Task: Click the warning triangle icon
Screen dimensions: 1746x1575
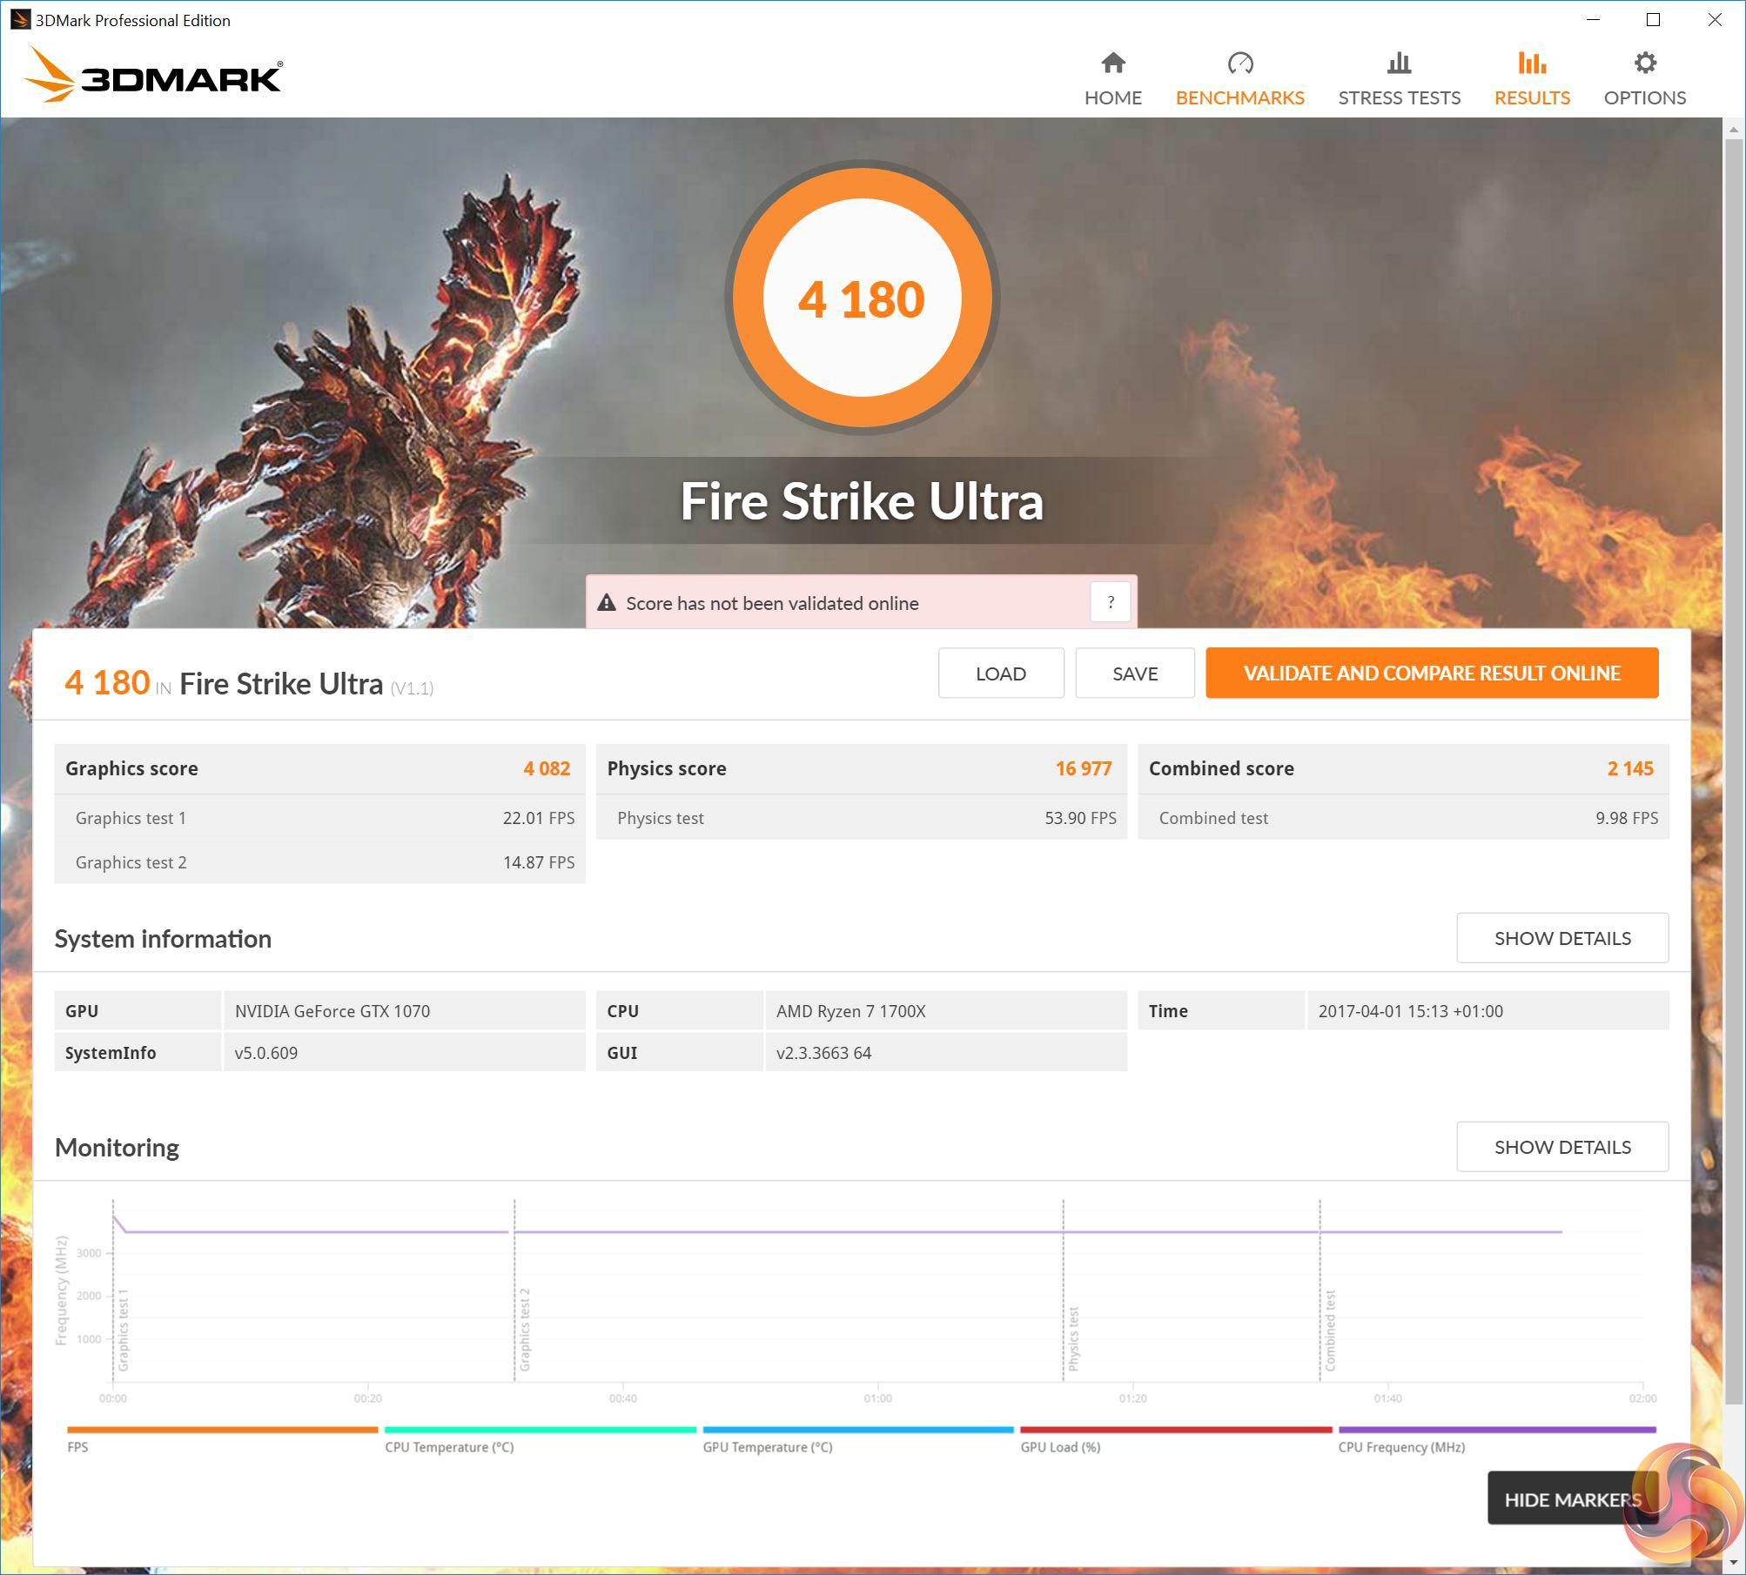Action: 607,603
